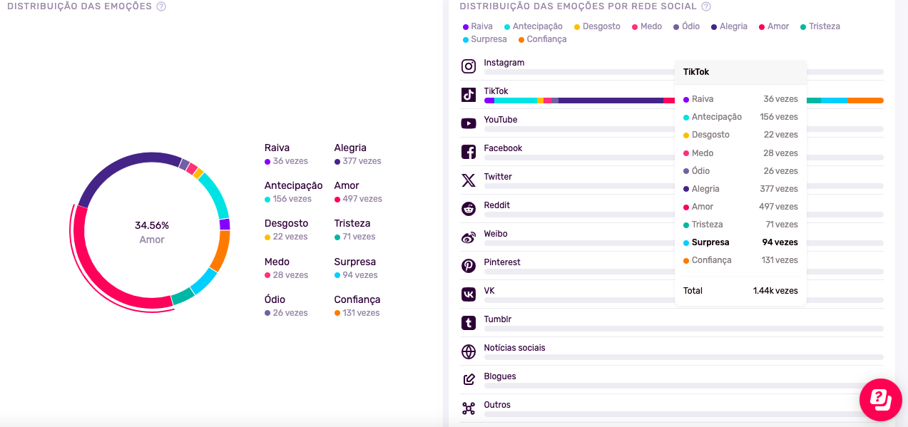Image resolution: width=908 pixels, height=427 pixels.
Task: Toggle the Confiança legend item in the network chart
Action: (x=542, y=39)
